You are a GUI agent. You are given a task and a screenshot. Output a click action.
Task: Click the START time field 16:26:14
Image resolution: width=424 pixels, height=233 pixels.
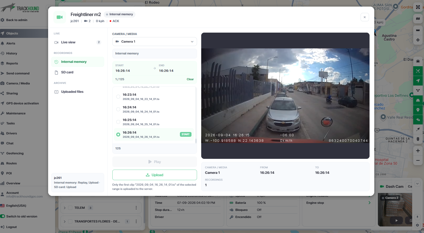click(x=123, y=71)
